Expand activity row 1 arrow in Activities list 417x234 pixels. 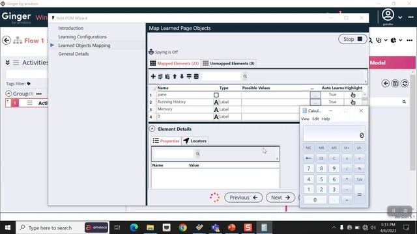coord(8,101)
